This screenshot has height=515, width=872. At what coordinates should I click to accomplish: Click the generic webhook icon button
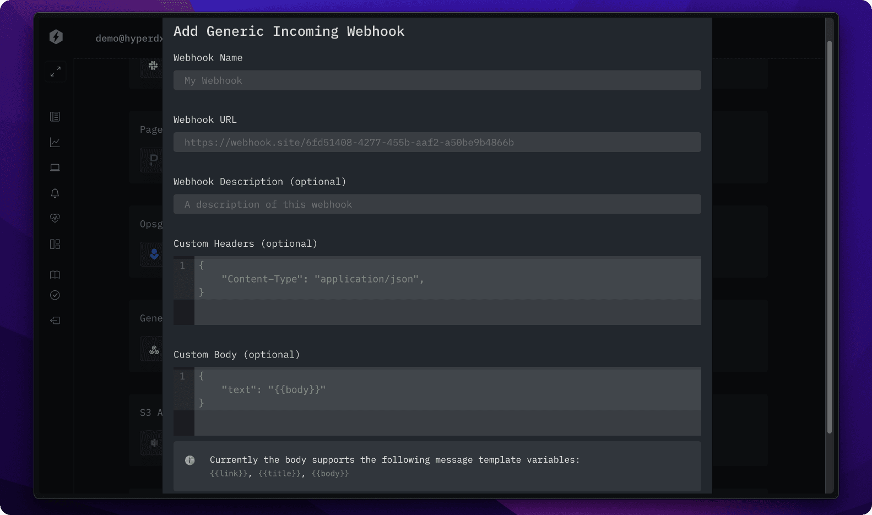pyautogui.click(x=154, y=350)
